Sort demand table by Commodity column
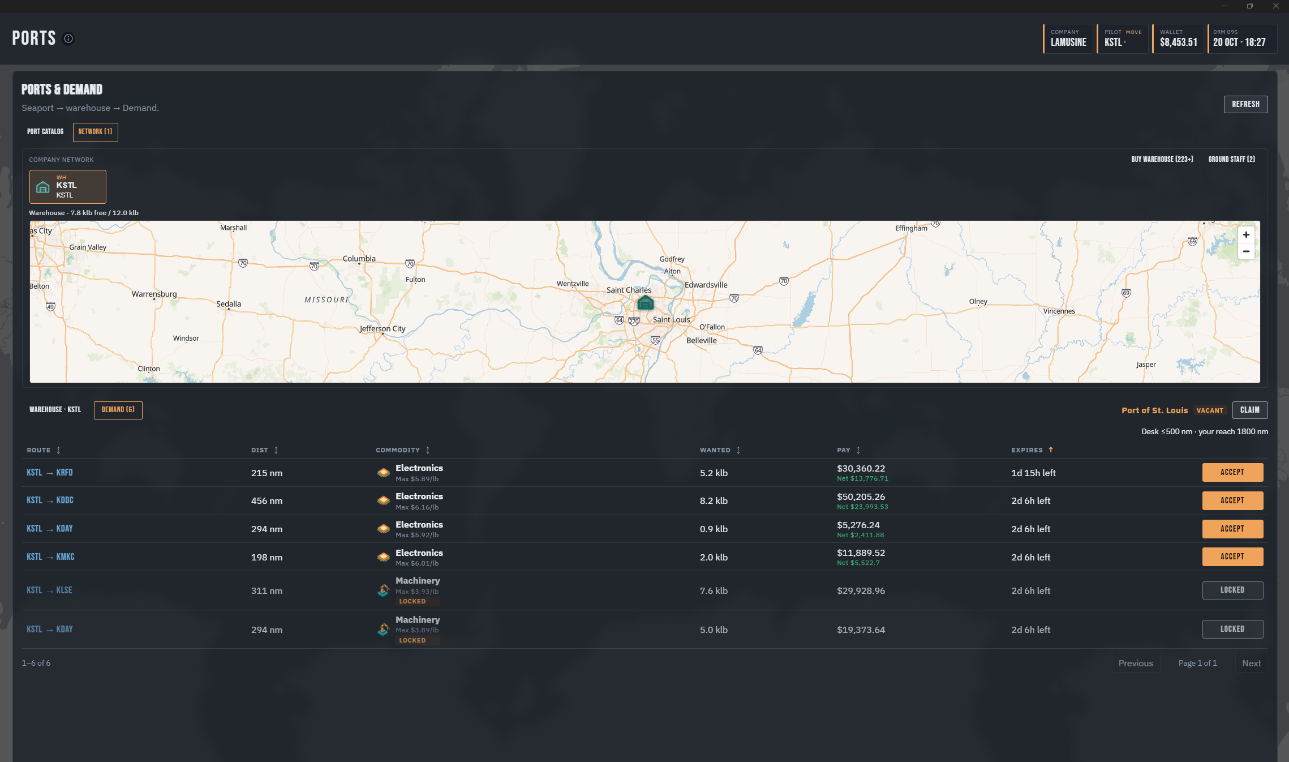This screenshot has width=1289, height=762. click(x=402, y=450)
